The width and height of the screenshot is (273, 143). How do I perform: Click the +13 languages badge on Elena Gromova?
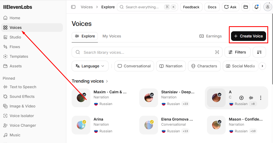click(185, 131)
